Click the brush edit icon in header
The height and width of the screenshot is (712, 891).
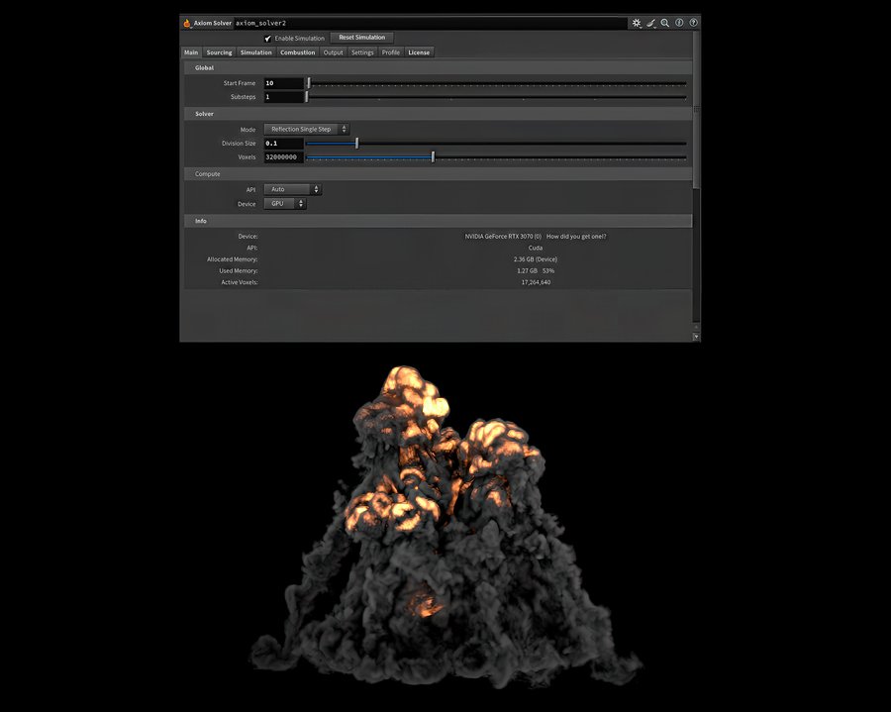tap(650, 23)
